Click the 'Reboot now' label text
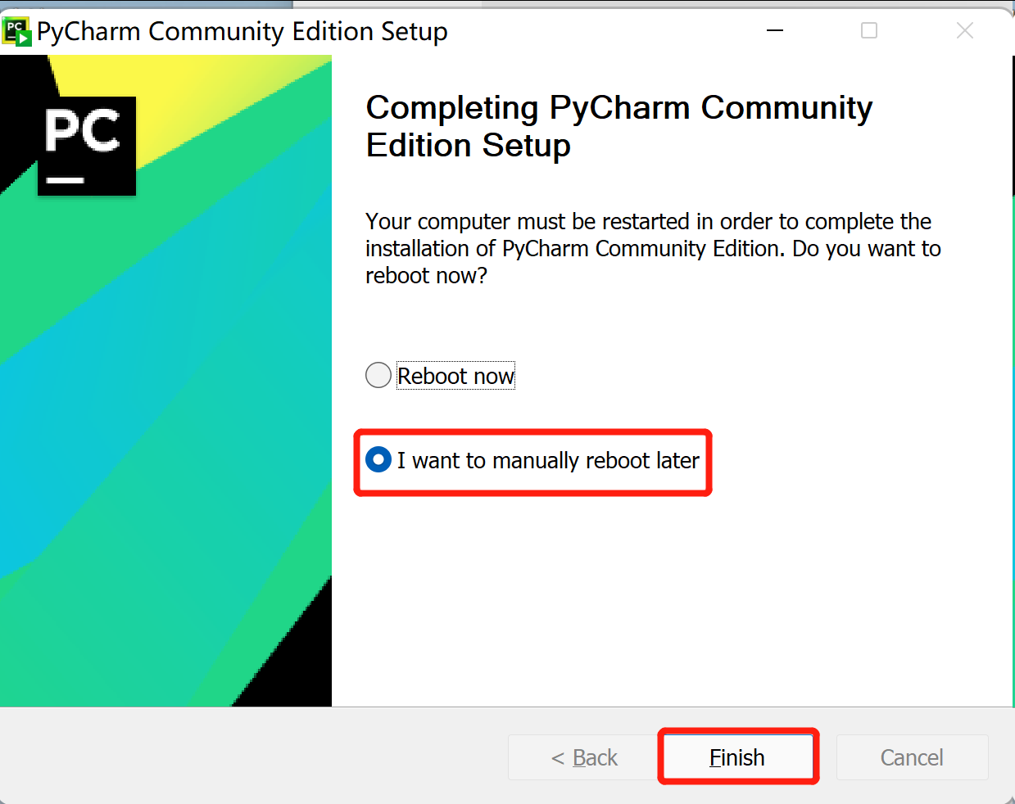 pos(455,376)
